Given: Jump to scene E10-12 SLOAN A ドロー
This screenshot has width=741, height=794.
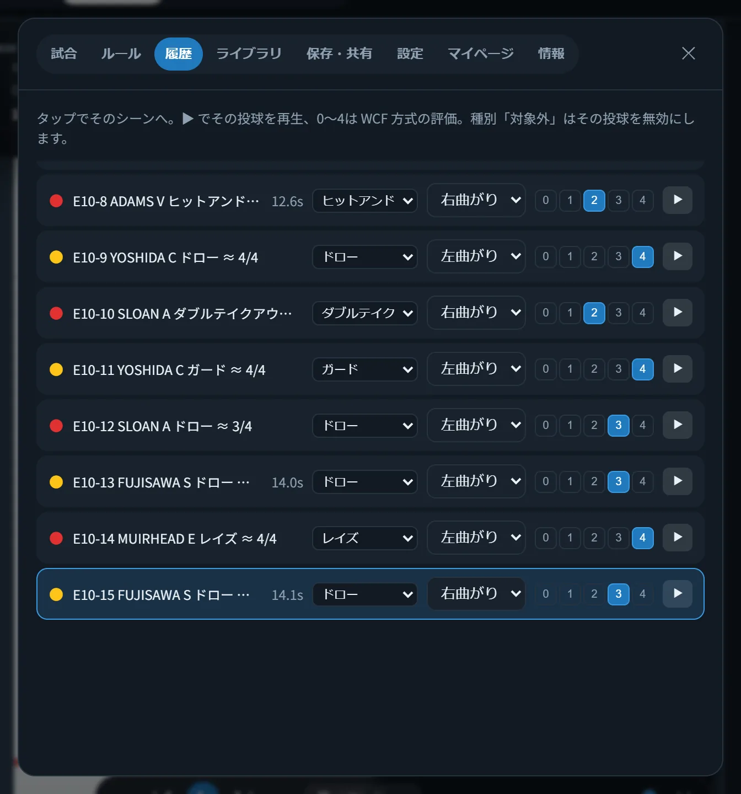Looking at the screenshot, I should coord(163,426).
